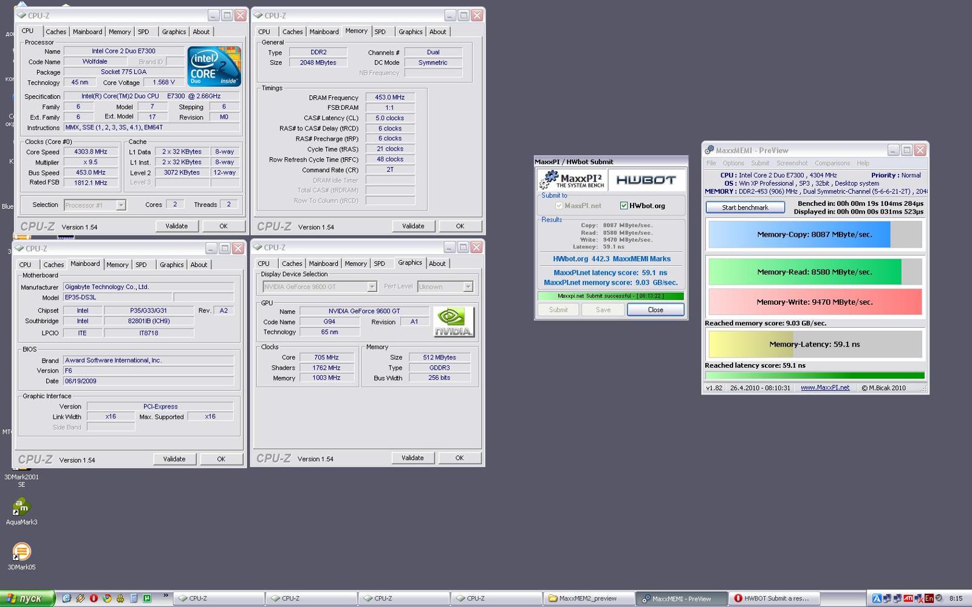Open SPD tab in the Memory CPU-Z window

[380, 32]
